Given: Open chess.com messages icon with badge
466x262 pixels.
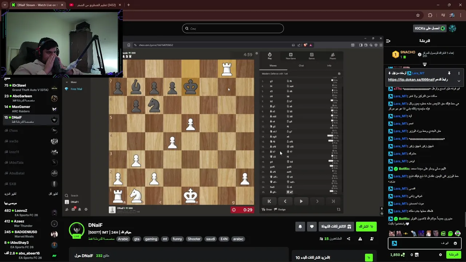Looking at the screenshot, I should click(x=73, y=209).
